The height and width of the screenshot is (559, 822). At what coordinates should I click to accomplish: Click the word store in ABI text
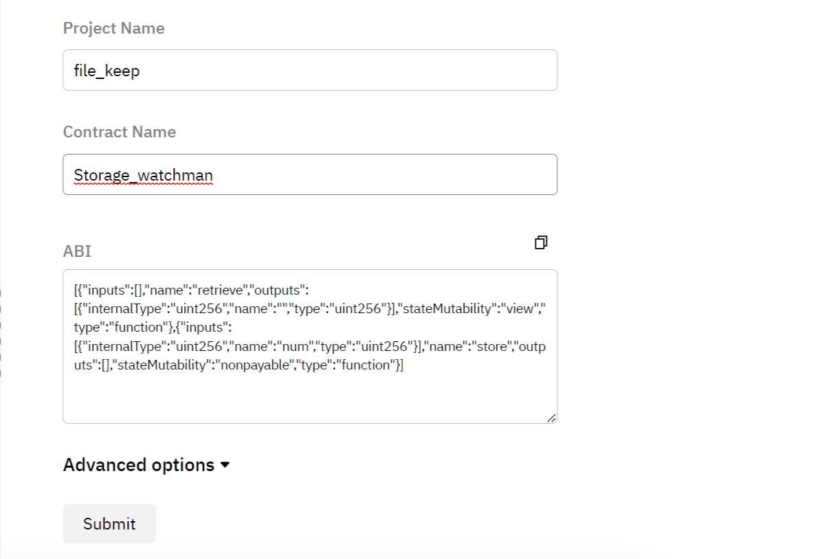click(491, 346)
